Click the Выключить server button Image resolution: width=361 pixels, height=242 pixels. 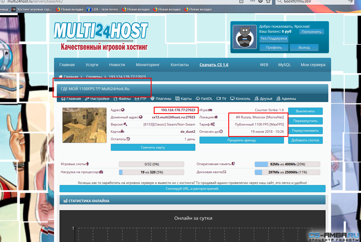tap(305, 111)
